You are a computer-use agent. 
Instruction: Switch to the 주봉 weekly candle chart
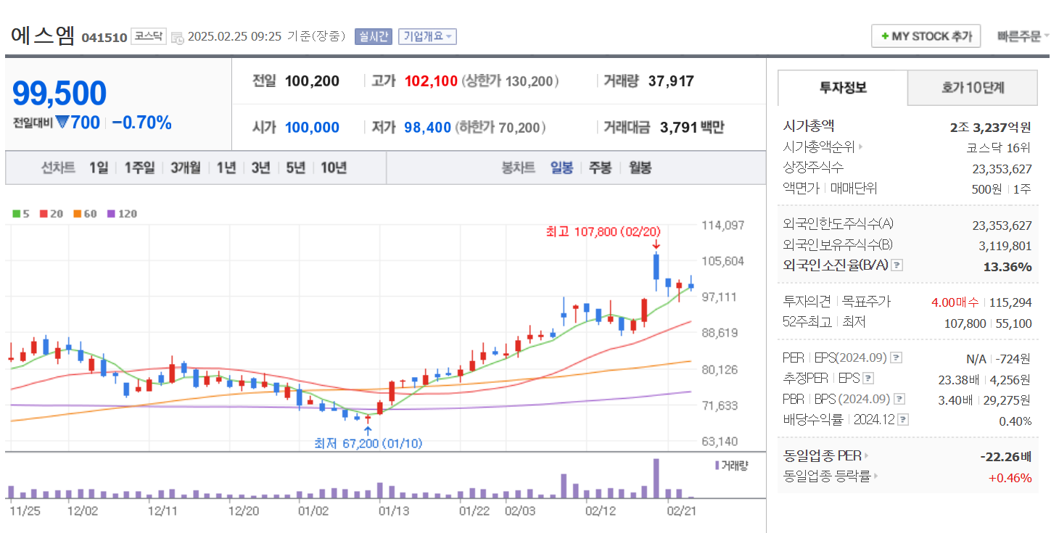click(x=599, y=167)
